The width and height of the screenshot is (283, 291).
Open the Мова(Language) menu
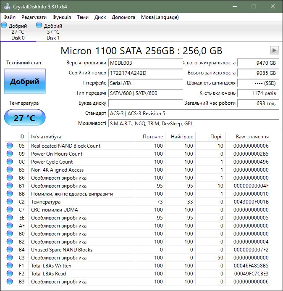tap(160, 17)
